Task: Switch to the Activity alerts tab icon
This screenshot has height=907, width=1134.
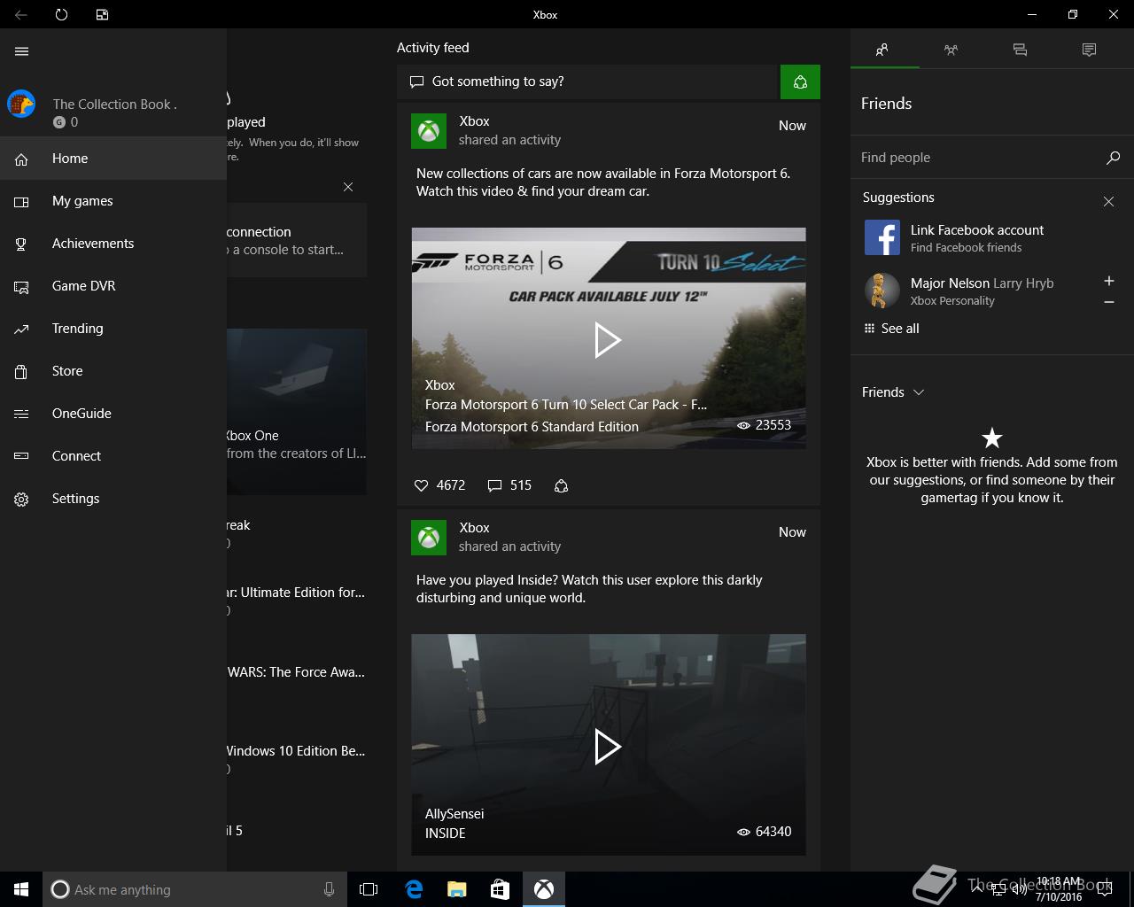Action: [1089, 50]
